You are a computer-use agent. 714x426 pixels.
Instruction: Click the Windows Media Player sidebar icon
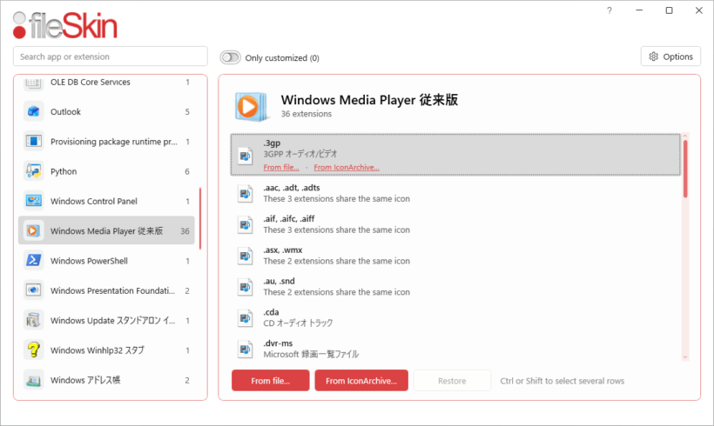click(33, 230)
